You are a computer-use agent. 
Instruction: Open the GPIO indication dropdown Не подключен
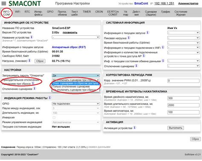[76, 104]
